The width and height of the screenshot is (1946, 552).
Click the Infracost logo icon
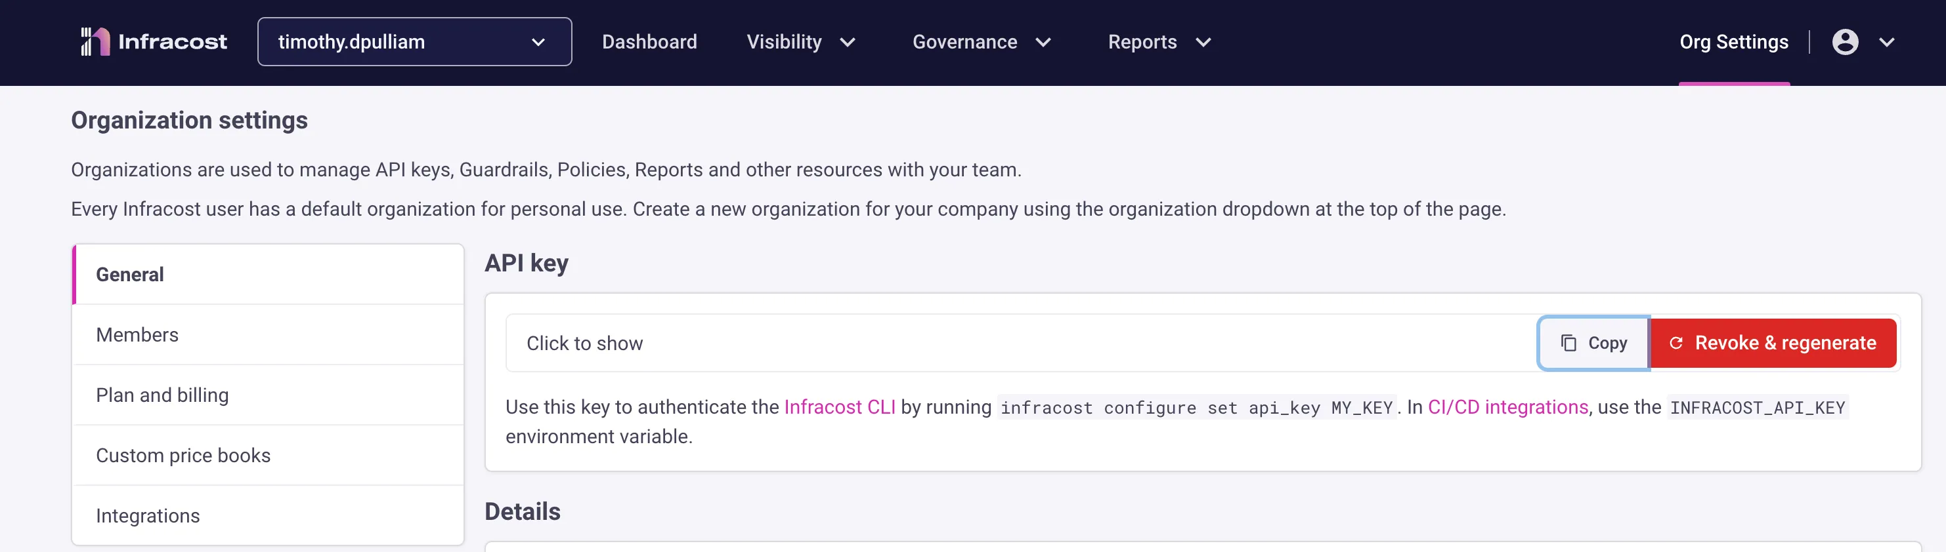(x=95, y=41)
